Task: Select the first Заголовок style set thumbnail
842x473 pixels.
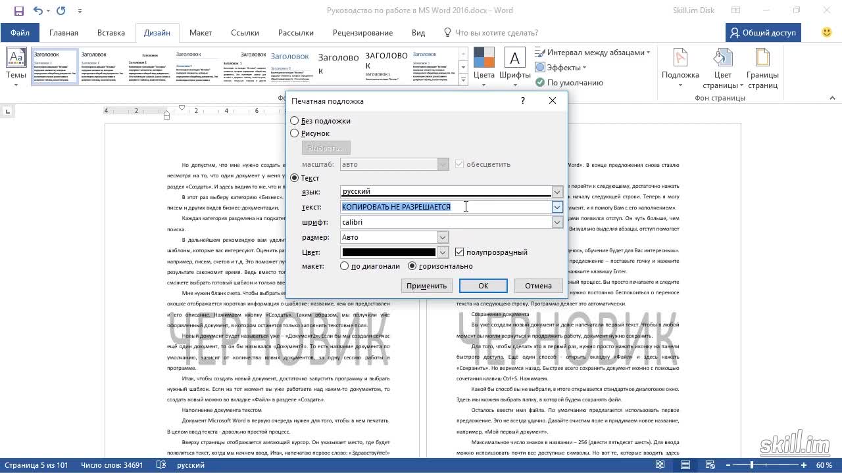Action: tap(54, 66)
